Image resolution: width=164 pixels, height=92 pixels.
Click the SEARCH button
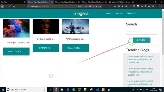click(142, 40)
